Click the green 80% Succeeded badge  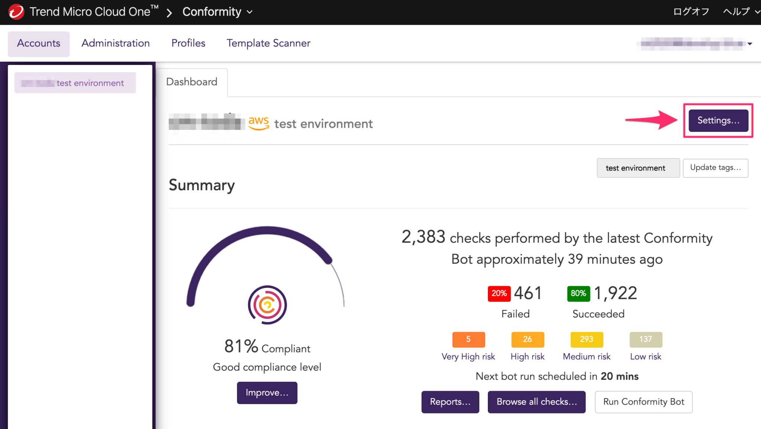point(578,293)
